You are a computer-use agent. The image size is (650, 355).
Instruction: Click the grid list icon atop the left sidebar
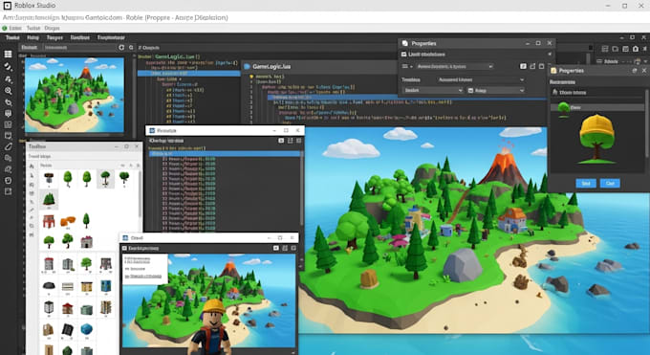8,54
